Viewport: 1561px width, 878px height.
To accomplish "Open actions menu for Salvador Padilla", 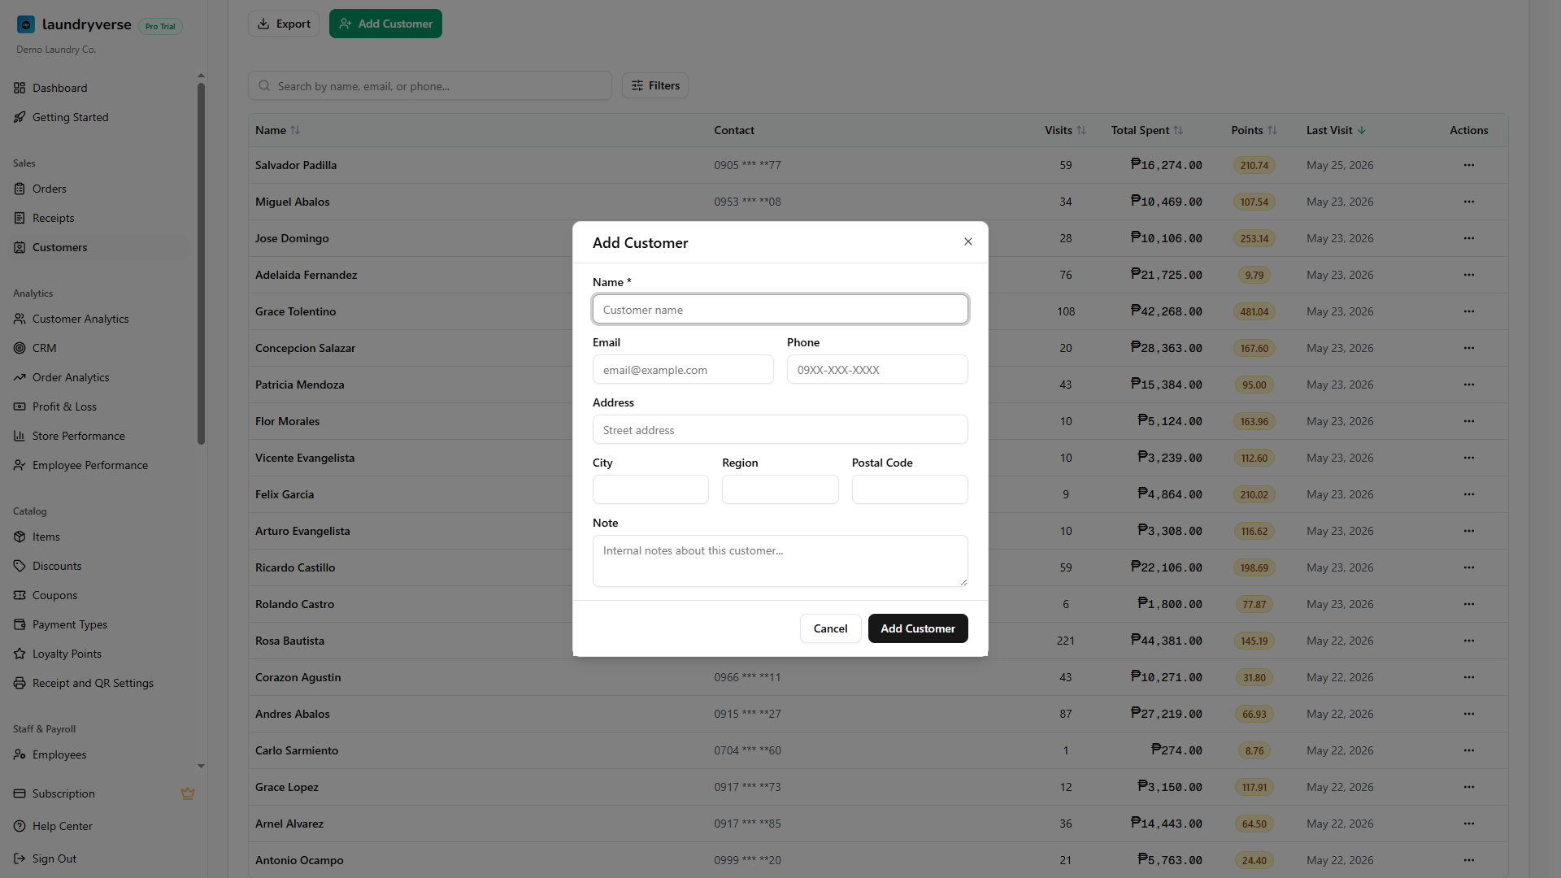I will pyautogui.click(x=1469, y=165).
